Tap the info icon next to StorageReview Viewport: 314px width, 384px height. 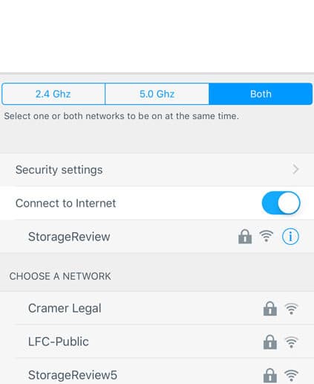click(290, 237)
